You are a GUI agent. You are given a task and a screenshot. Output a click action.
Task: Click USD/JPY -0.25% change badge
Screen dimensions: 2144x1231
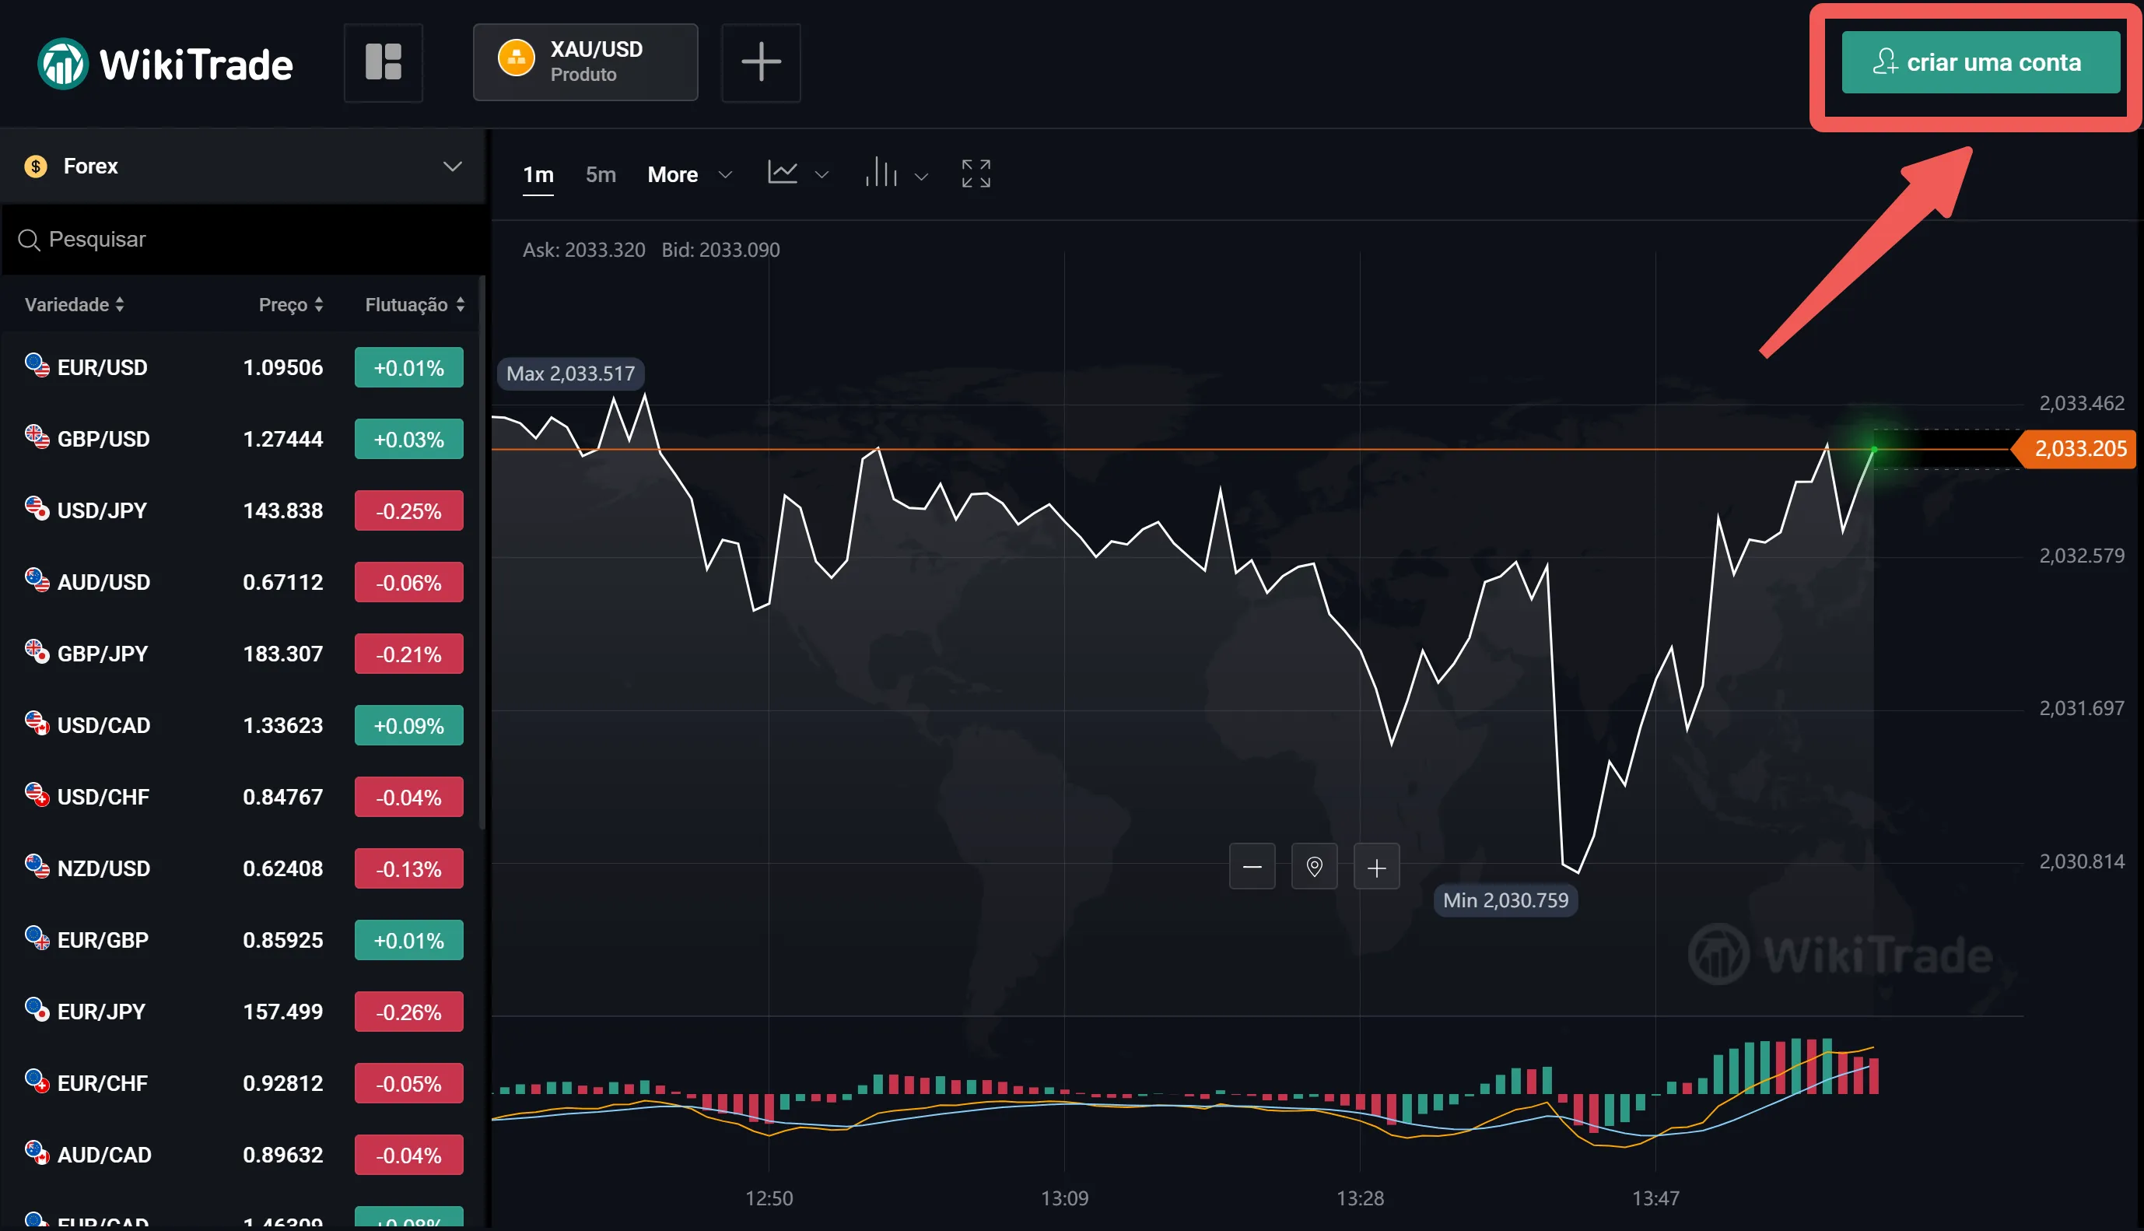409,510
